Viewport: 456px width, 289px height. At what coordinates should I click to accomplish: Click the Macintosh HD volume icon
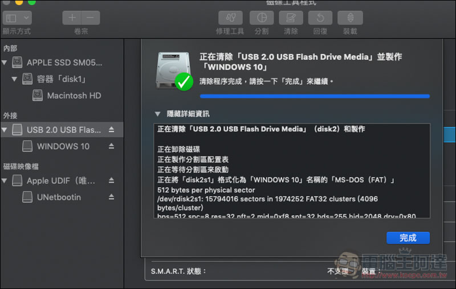(38, 96)
